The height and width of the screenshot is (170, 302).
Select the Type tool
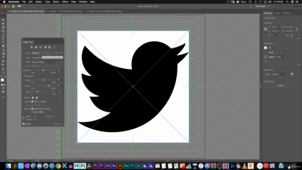click(3, 39)
